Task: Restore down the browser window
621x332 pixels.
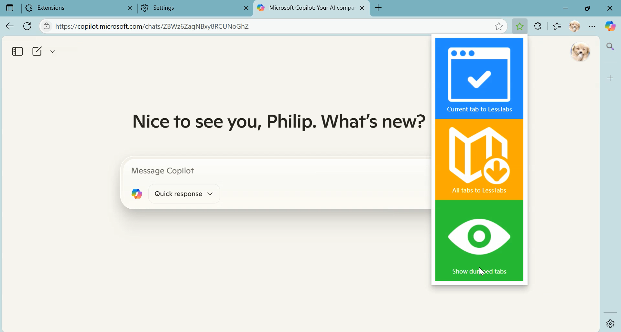Action: point(588,8)
